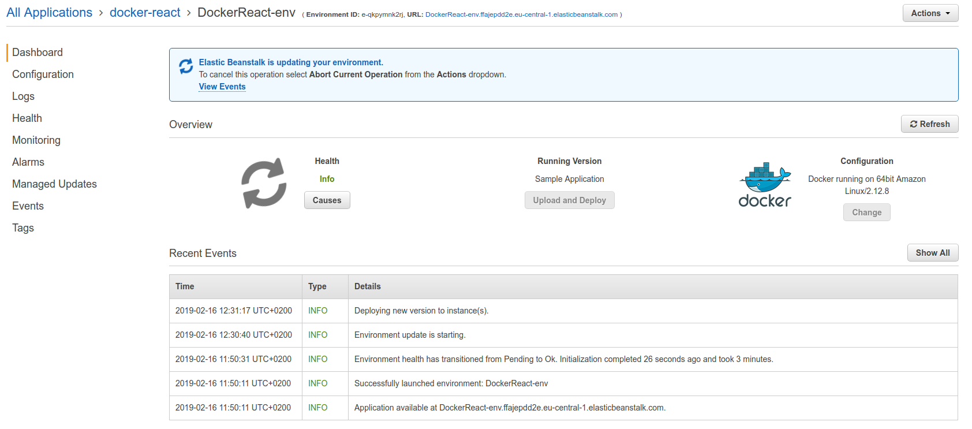
Task: Click 'Environment update is starting.' event
Action: pyautogui.click(x=410, y=335)
